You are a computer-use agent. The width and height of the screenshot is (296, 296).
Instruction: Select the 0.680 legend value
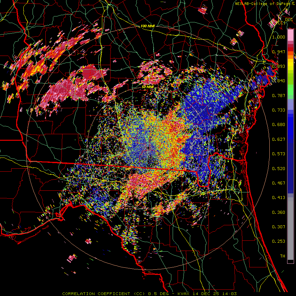point(279,125)
